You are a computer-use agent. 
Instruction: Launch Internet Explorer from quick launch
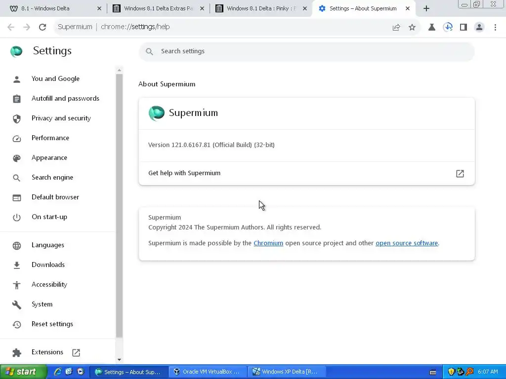pyautogui.click(x=58, y=372)
